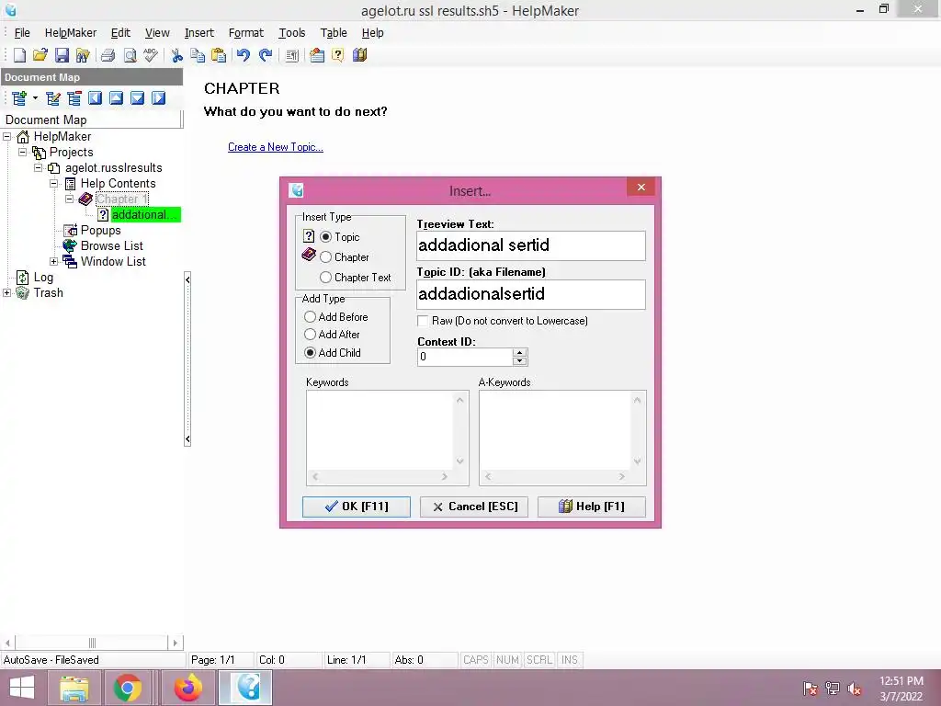
Task: Open the Tools menu
Action: click(x=291, y=33)
